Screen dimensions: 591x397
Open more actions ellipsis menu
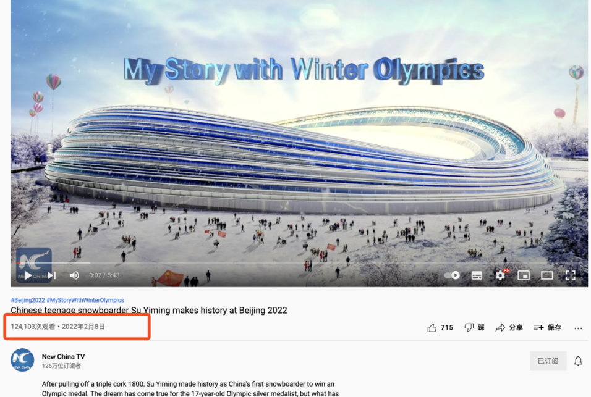pyautogui.click(x=578, y=328)
